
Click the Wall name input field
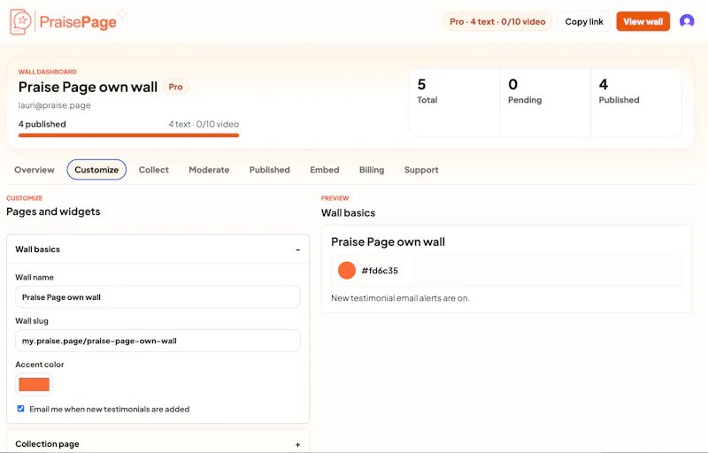click(158, 297)
